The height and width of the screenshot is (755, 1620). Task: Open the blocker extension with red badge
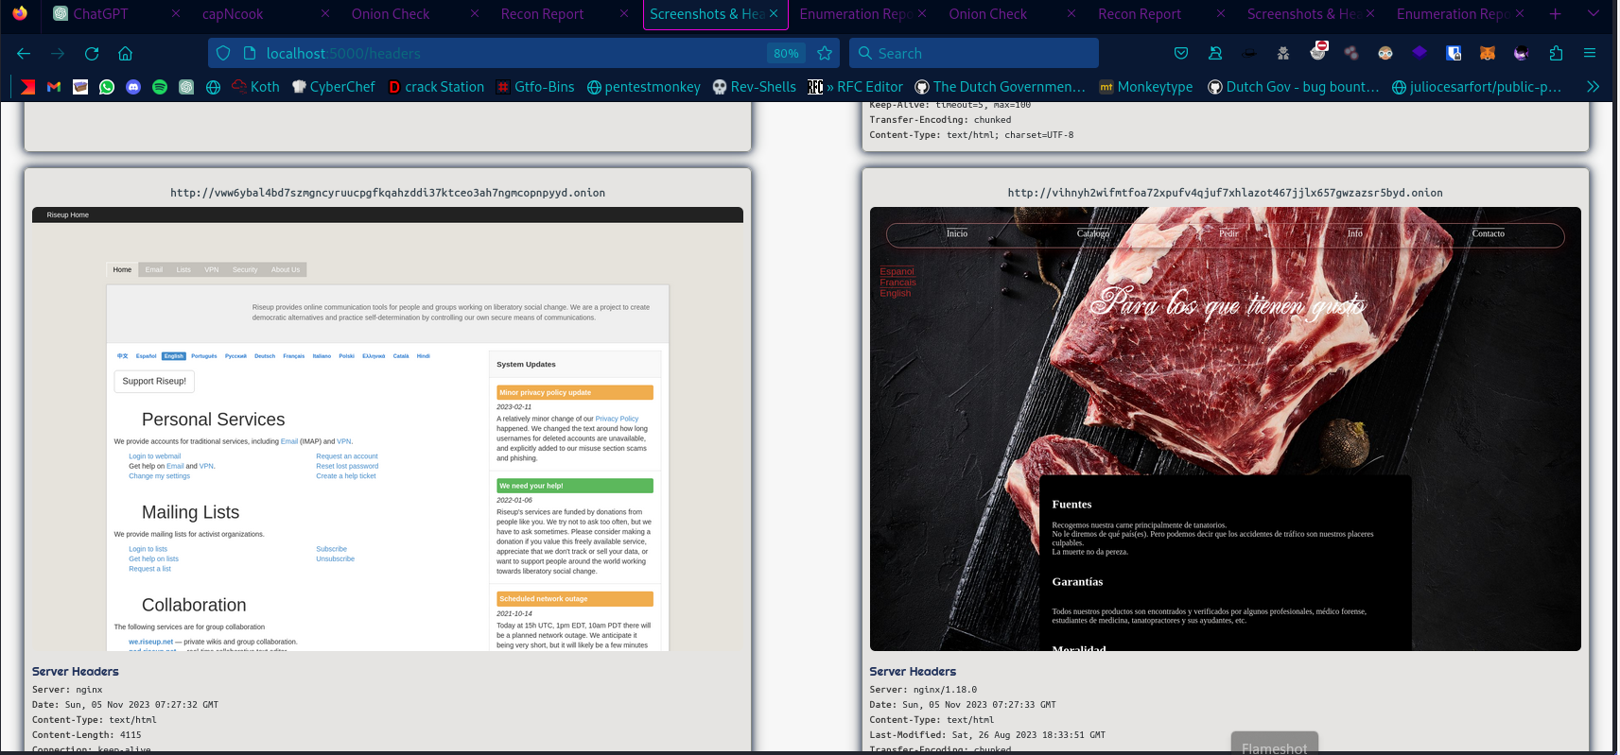click(1318, 52)
